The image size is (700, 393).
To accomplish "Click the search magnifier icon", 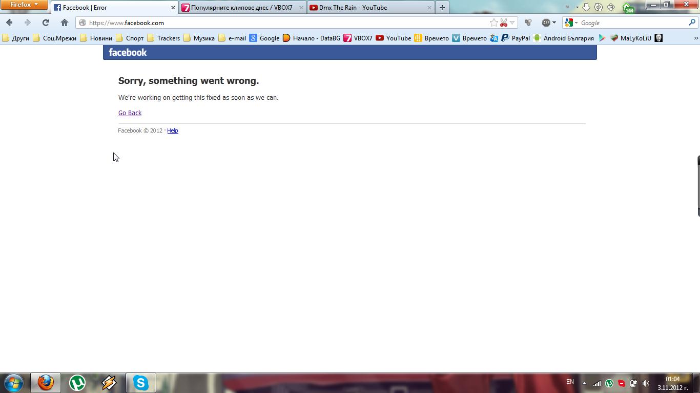I will 692,23.
